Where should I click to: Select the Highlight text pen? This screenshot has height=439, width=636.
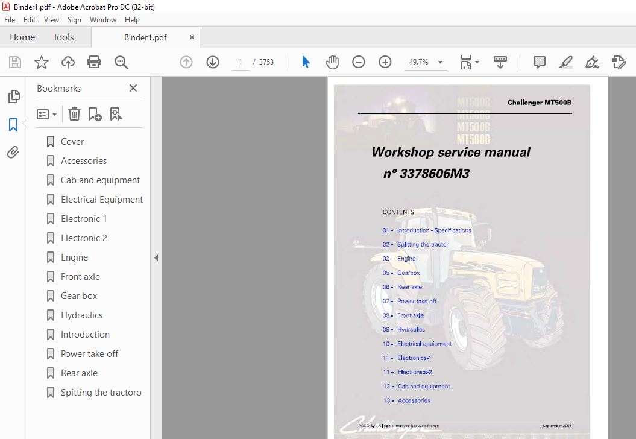point(565,62)
